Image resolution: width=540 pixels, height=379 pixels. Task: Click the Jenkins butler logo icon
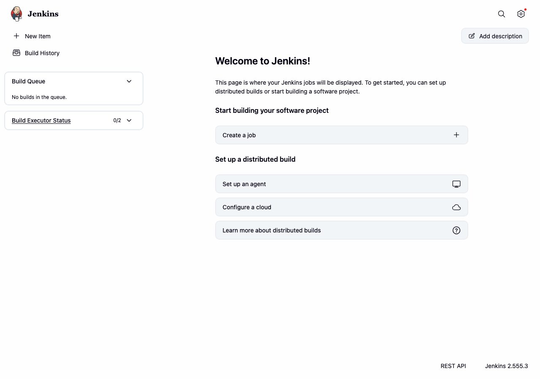tap(16, 14)
